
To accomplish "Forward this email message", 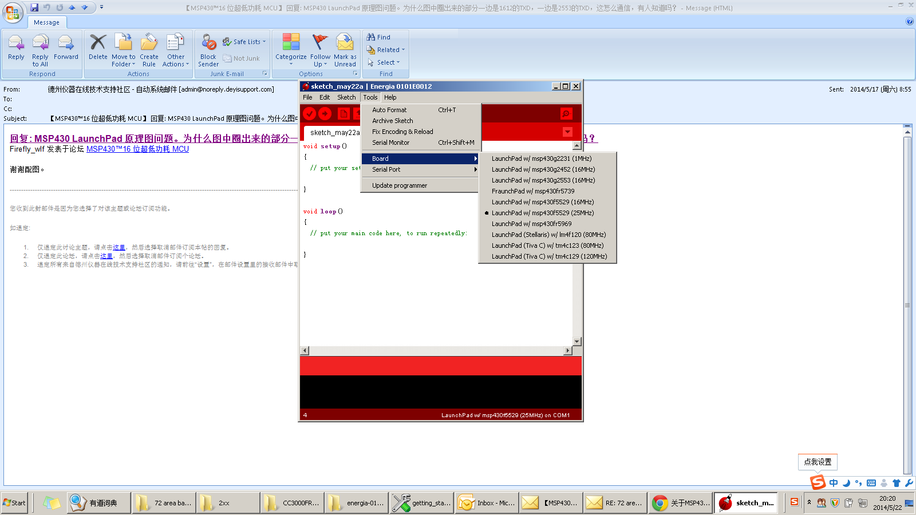I will click(x=66, y=46).
